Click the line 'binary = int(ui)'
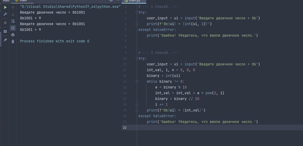 point(164,76)
